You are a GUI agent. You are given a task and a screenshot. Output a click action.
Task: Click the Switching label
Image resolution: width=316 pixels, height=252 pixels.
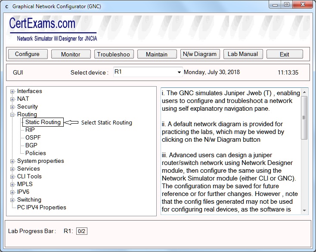pyautogui.click(x=29, y=199)
